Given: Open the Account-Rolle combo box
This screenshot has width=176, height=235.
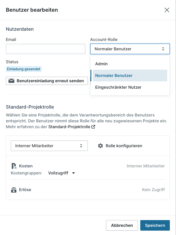Looking at the screenshot, I should (130, 49).
